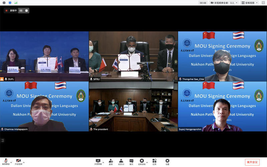Open meeting settings gear

coord(167,161)
